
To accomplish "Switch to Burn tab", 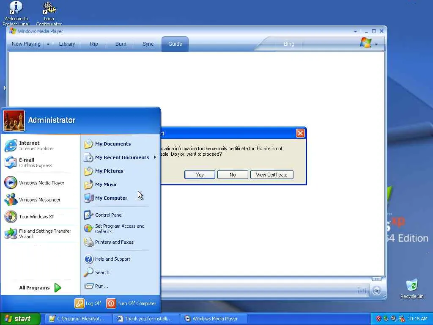I will click(121, 44).
